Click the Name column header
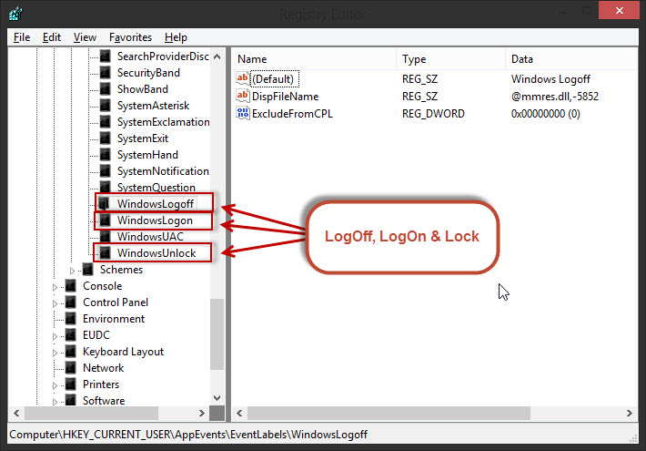The height and width of the screenshot is (451, 646). click(x=314, y=59)
